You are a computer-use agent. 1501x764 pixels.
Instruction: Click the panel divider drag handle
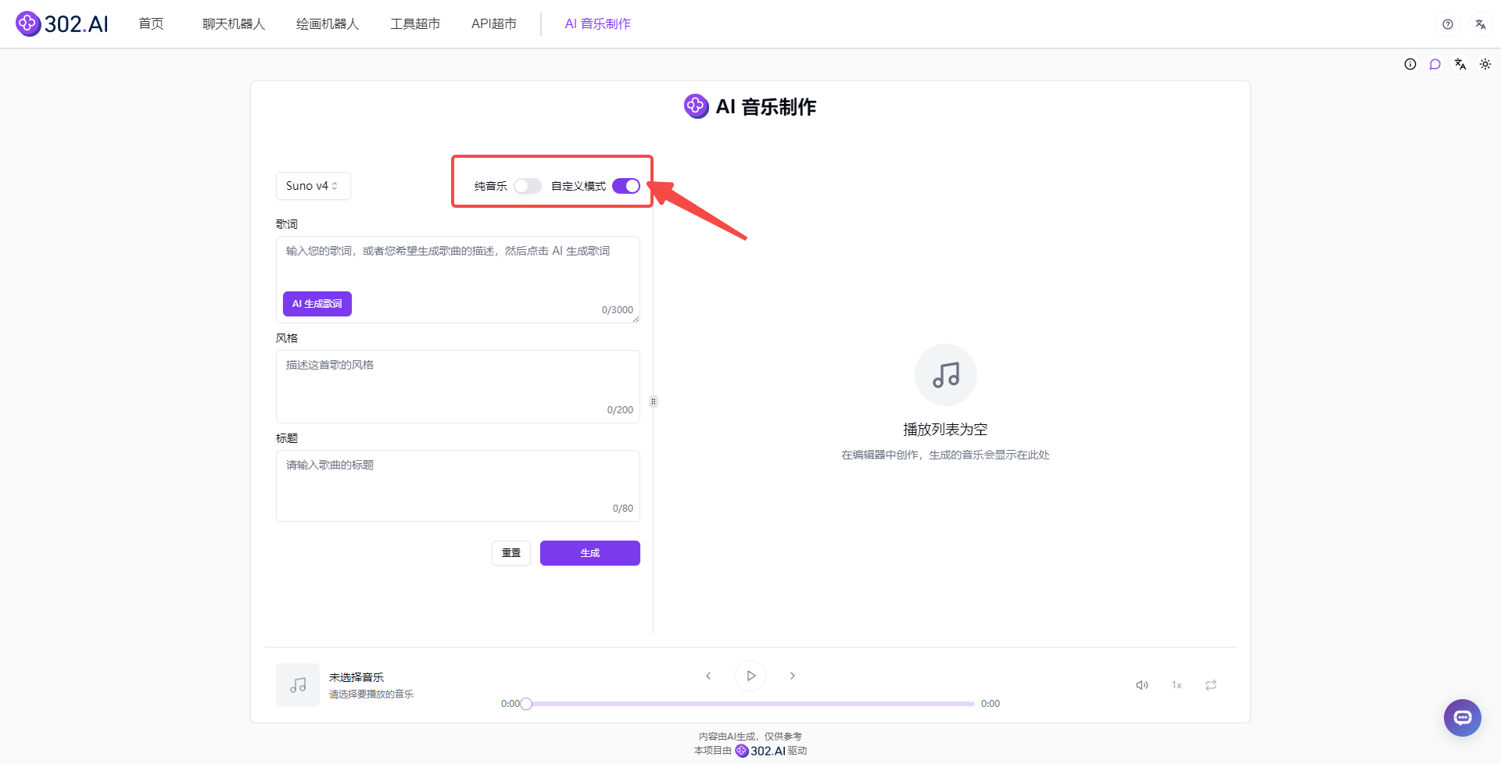[x=654, y=402]
